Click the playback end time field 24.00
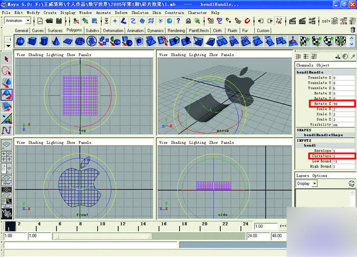This screenshot has width=357, height=257. pyautogui.click(x=258, y=236)
